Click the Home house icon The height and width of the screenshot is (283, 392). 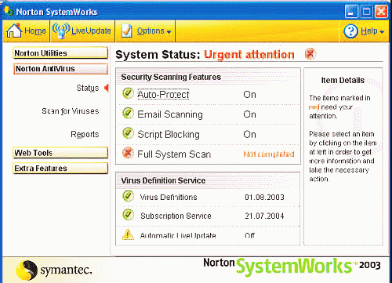coord(14,31)
